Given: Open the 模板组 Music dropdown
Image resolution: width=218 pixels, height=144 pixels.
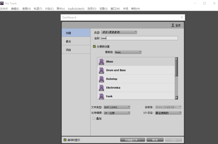Looking at the screenshot, I should (128, 52).
